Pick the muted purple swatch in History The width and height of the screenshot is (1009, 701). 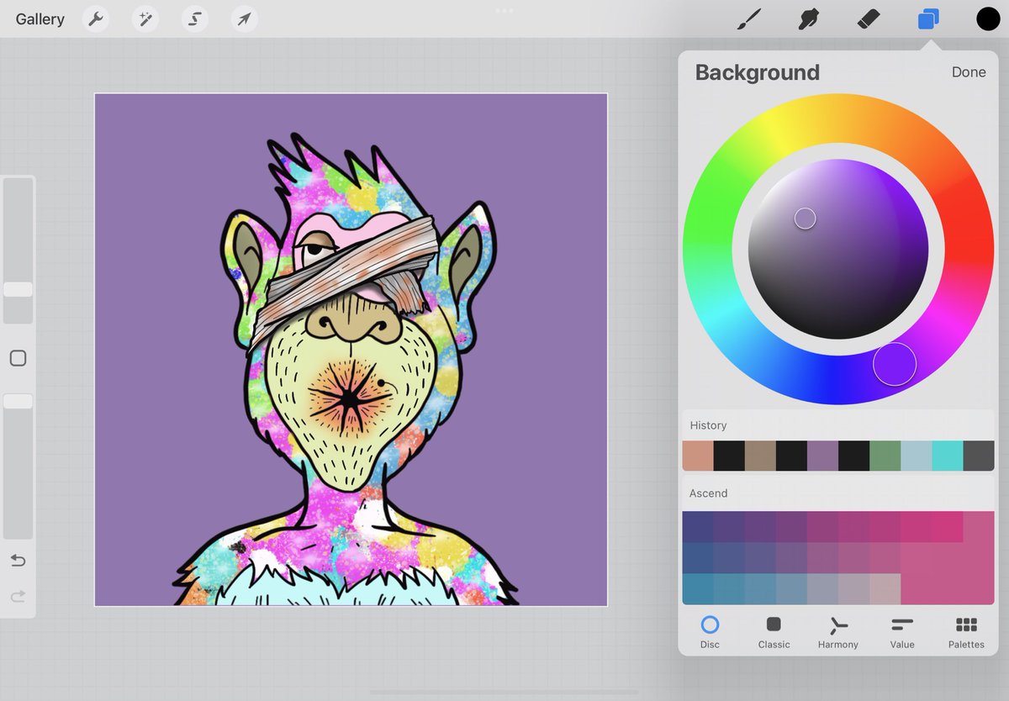click(x=822, y=456)
